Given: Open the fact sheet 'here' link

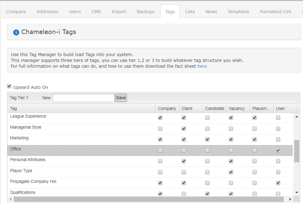Looking at the screenshot, I should [x=202, y=66].
